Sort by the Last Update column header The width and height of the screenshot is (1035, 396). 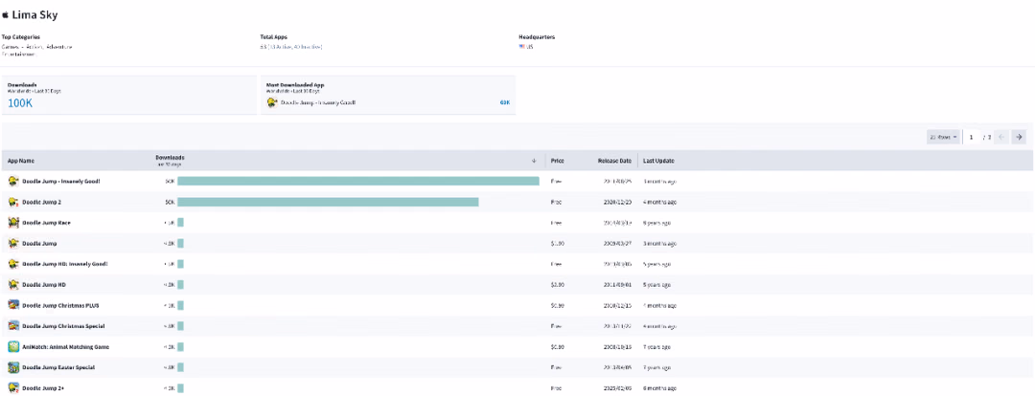pyautogui.click(x=658, y=161)
